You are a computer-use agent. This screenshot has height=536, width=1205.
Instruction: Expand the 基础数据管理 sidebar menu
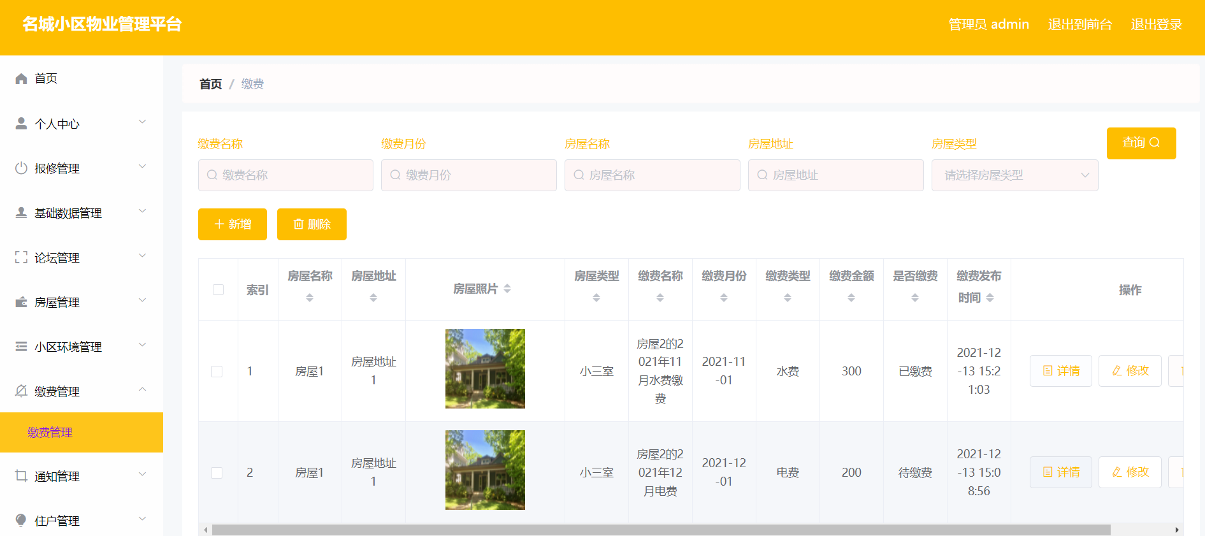(x=82, y=213)
